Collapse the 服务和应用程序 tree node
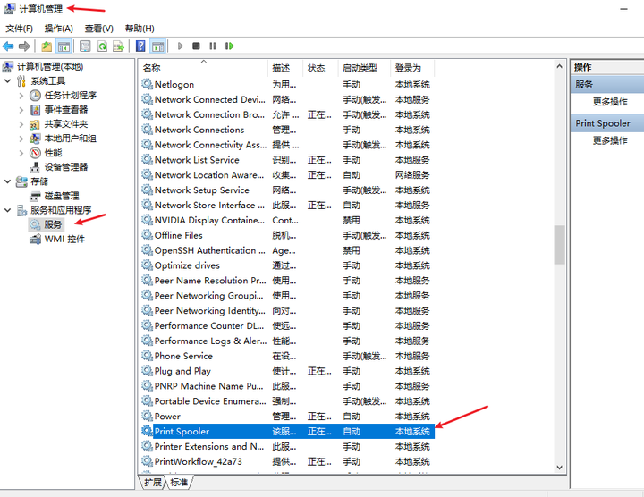Image resolution: width=644 pixels, height=497 pixels. [8, 210]
